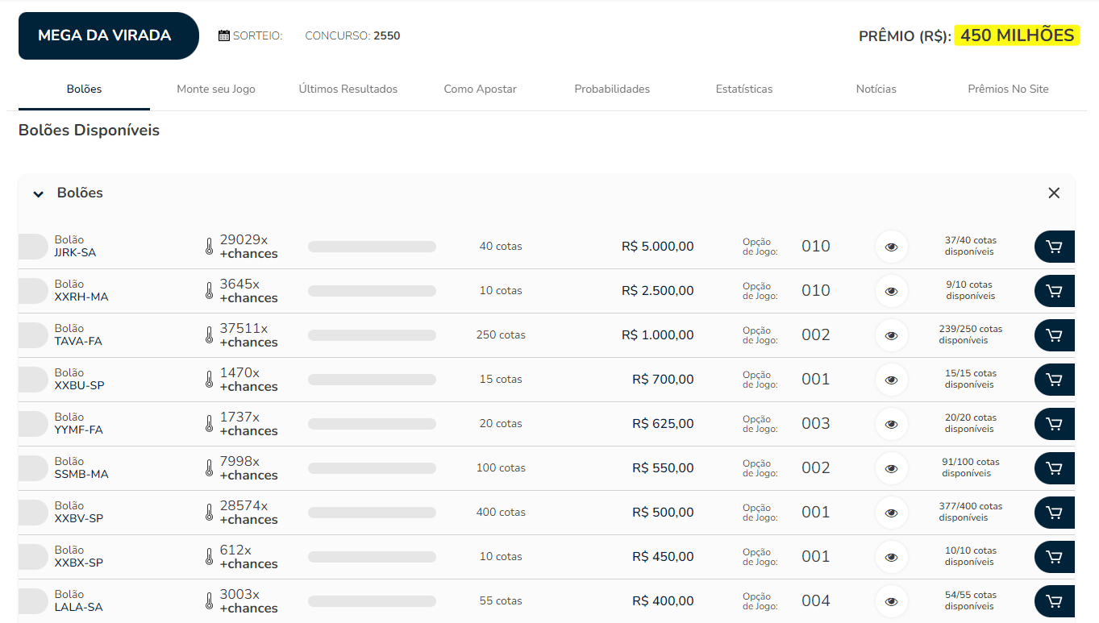The width and height of the screenshot is (1099, 623).
Task: Close the Bolões panel with X
Action: pyautogui.click(x=1054, y=193)
